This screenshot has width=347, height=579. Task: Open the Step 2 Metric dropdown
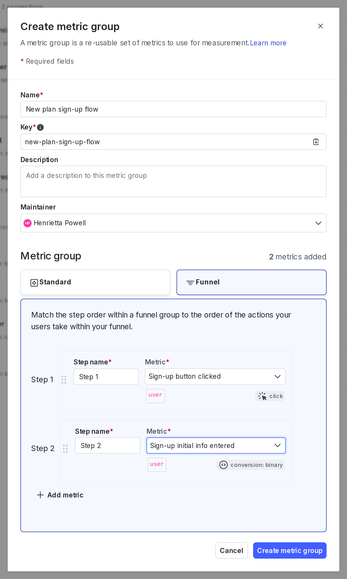(216, 445)
